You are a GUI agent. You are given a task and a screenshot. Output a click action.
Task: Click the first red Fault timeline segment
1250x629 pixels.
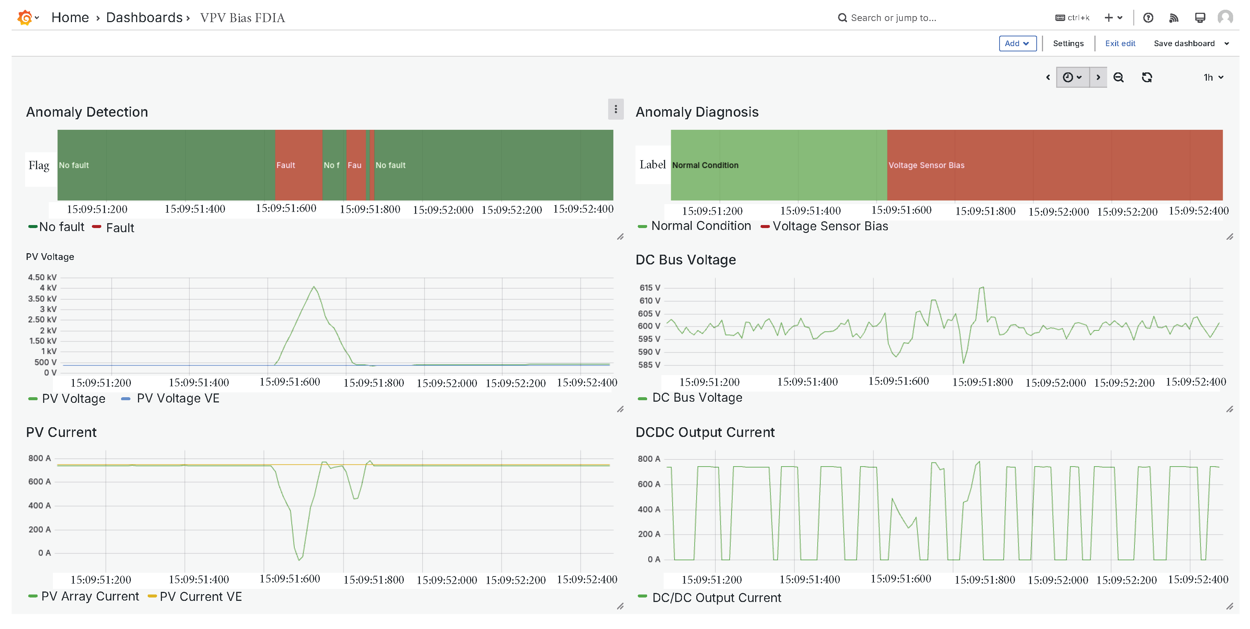pyautogui.click(x=298, y=165)
